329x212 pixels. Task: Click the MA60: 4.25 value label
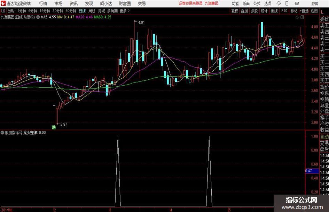tap(103, 17)
